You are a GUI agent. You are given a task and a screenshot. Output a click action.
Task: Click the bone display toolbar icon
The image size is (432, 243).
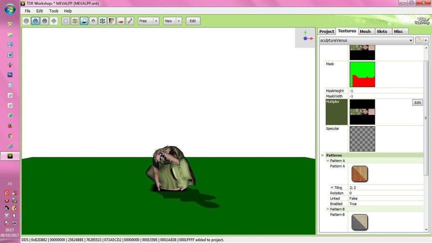tap(130, 21)
